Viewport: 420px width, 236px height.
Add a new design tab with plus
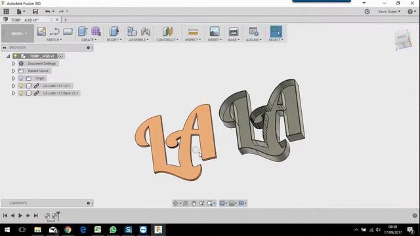66,20
